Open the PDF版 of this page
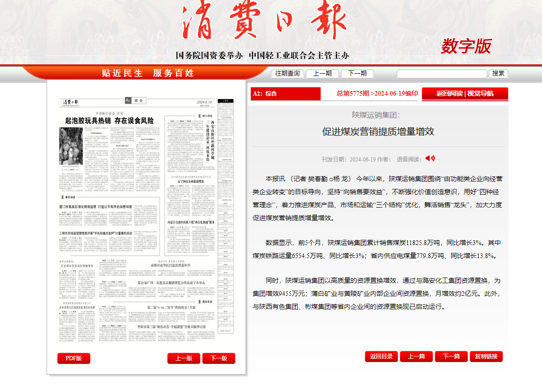The image size is (542, 384). click(x=74, y=358)
